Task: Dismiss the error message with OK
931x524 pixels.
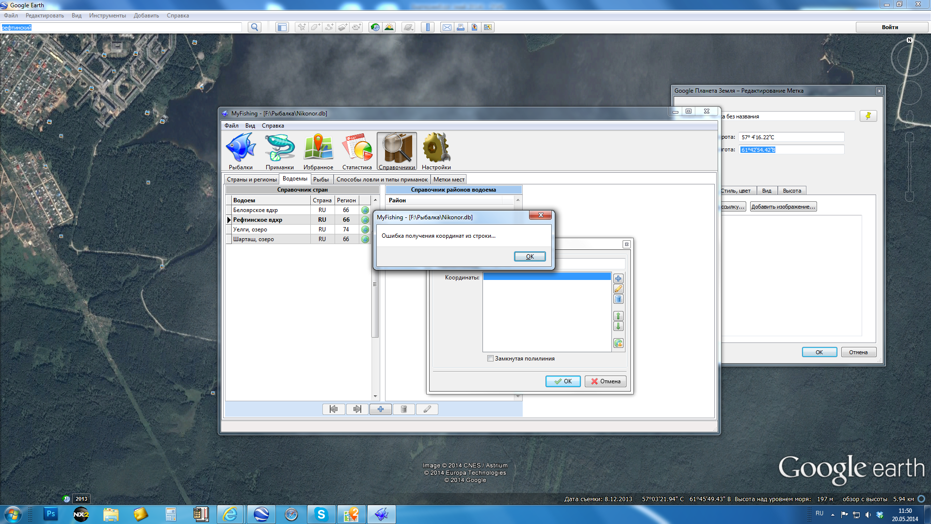Action: [x=530, y=257]
